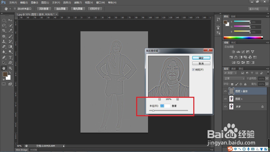The image size is (270, 152).
Task: Toggle Preview checkbox in High Pass dialog
Action: click(193, 70)
